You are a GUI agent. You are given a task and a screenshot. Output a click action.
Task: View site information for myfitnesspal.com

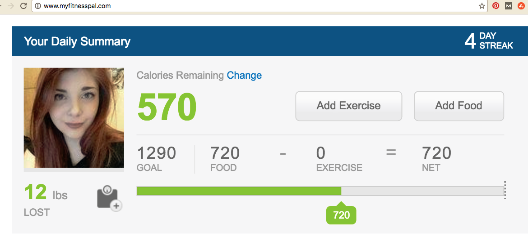(x=38, y=6)
